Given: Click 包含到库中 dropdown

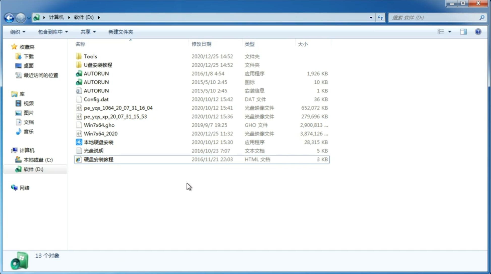Looking at the screenshot, I should [x=52, y=32].
